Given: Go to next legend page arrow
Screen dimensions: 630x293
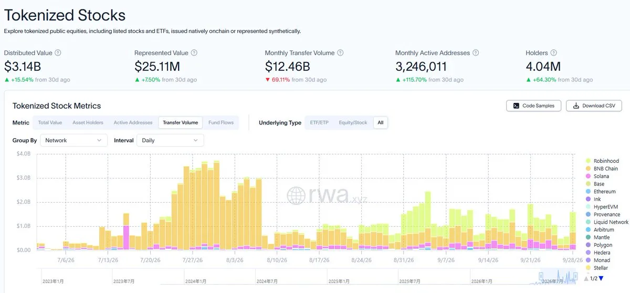Looking at the screenshot, I should (x=601, y=278).
